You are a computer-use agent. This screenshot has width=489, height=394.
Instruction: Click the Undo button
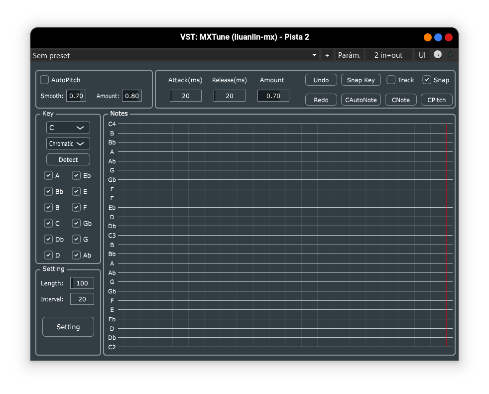pos(321,80)
